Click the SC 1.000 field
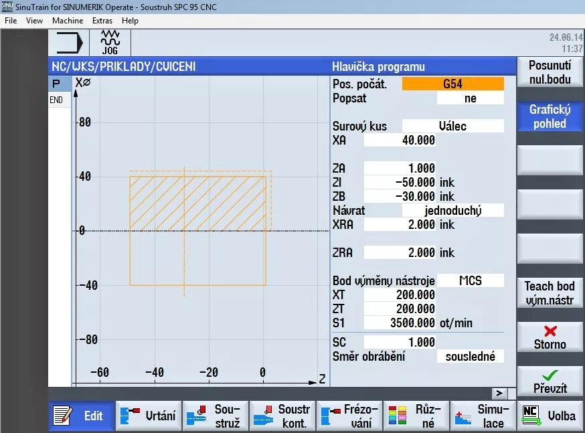585x433 pixels. pos(400,343)
